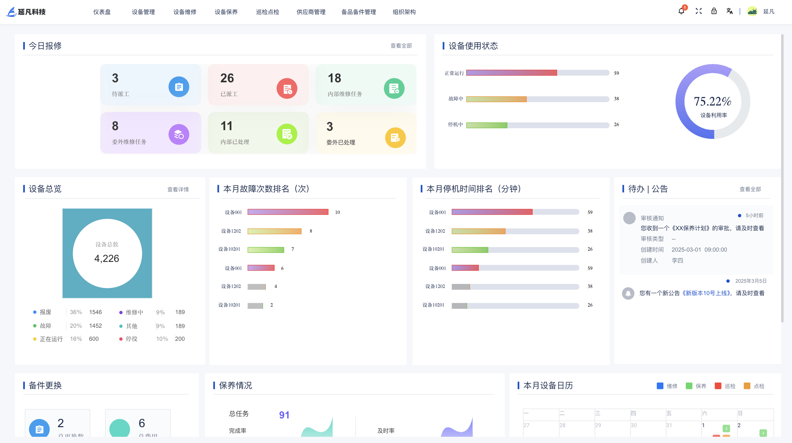Go to the 巡检点检 menu
Viewport: 792px width, 443px height.
coord(267,12)
